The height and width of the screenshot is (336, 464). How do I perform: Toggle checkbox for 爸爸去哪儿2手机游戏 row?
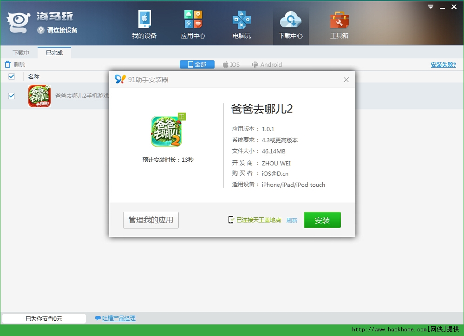[12, 95]
